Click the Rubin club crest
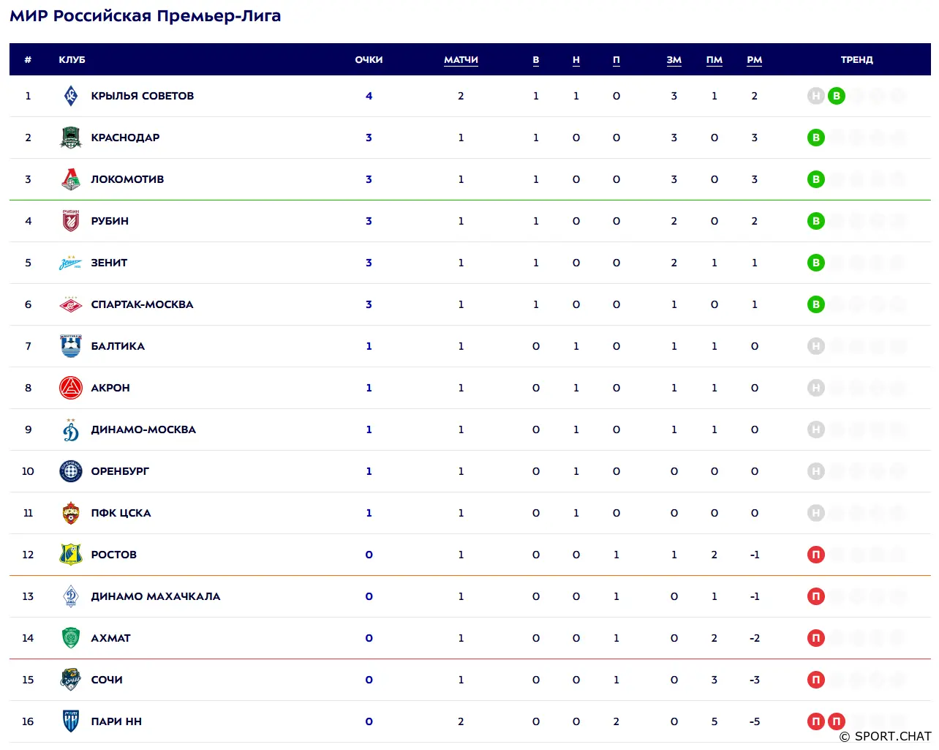This screenshot has width=939, height=750. (71, 221)
